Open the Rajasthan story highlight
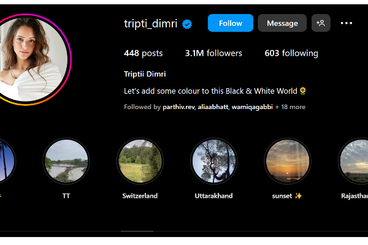This screenshot has height=245, width=368. point(353,161)
